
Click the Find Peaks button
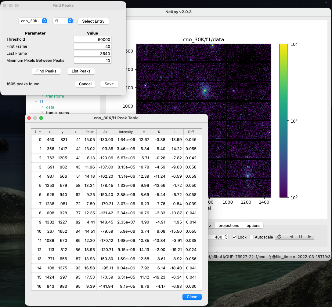point(46,71)
